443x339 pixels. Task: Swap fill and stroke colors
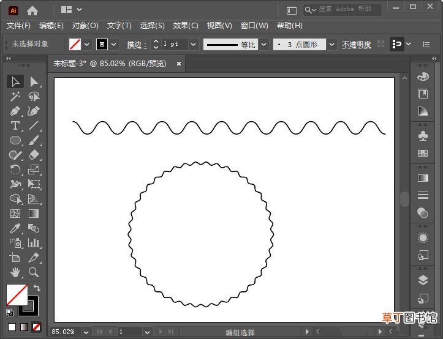pyautogui.click(x=37, y=288)
